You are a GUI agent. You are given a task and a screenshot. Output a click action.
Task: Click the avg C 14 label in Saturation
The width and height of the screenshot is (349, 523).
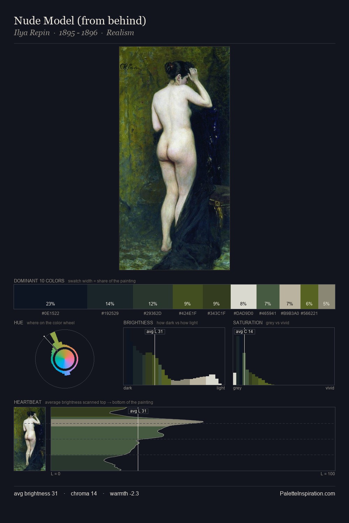244,332
